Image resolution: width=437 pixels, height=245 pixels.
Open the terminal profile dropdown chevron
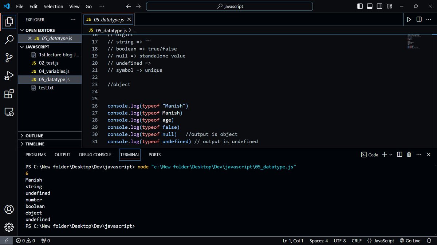click(x=391, y=154)
